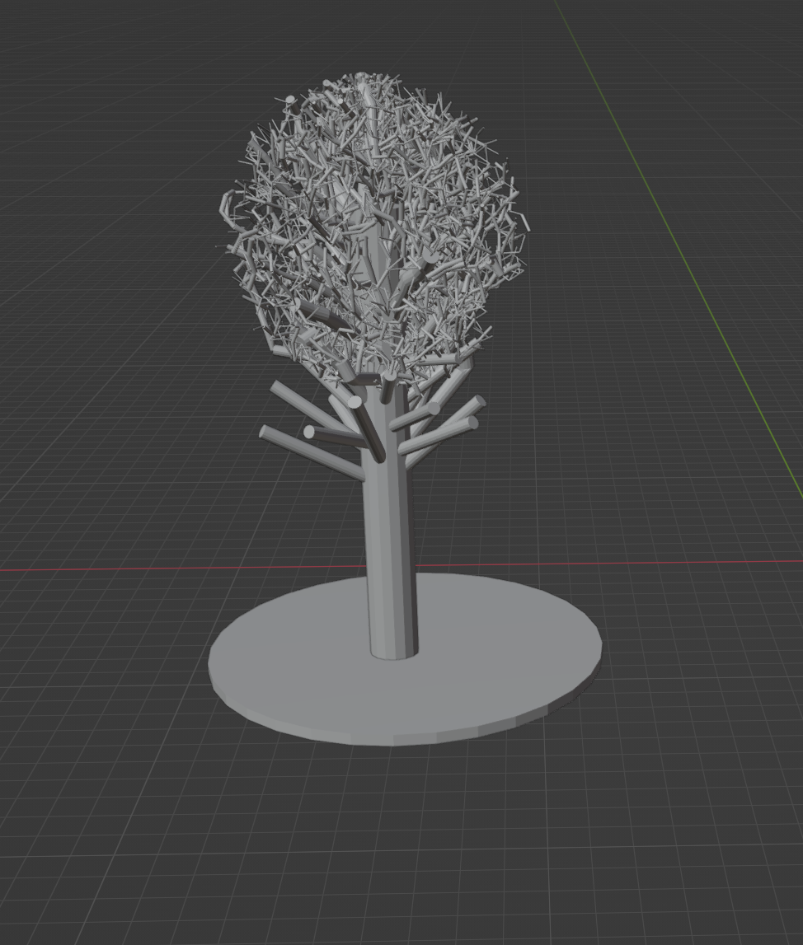Click the flat circular base disc
Screen dimensions: 803x945
point(495,659)
